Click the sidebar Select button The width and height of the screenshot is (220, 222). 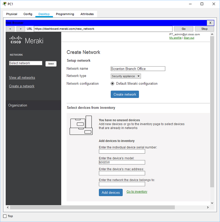[51, 64]
